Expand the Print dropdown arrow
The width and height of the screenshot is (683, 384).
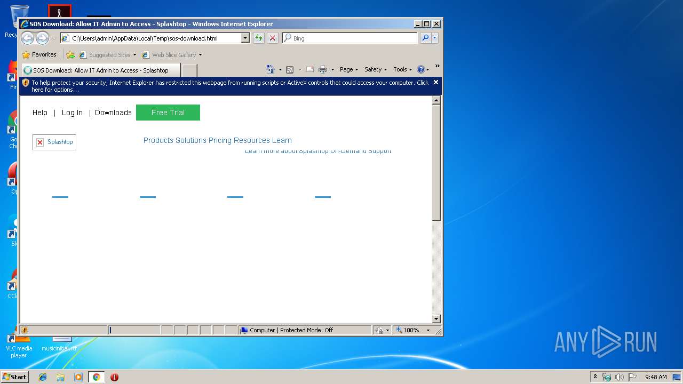click(332, 70)
